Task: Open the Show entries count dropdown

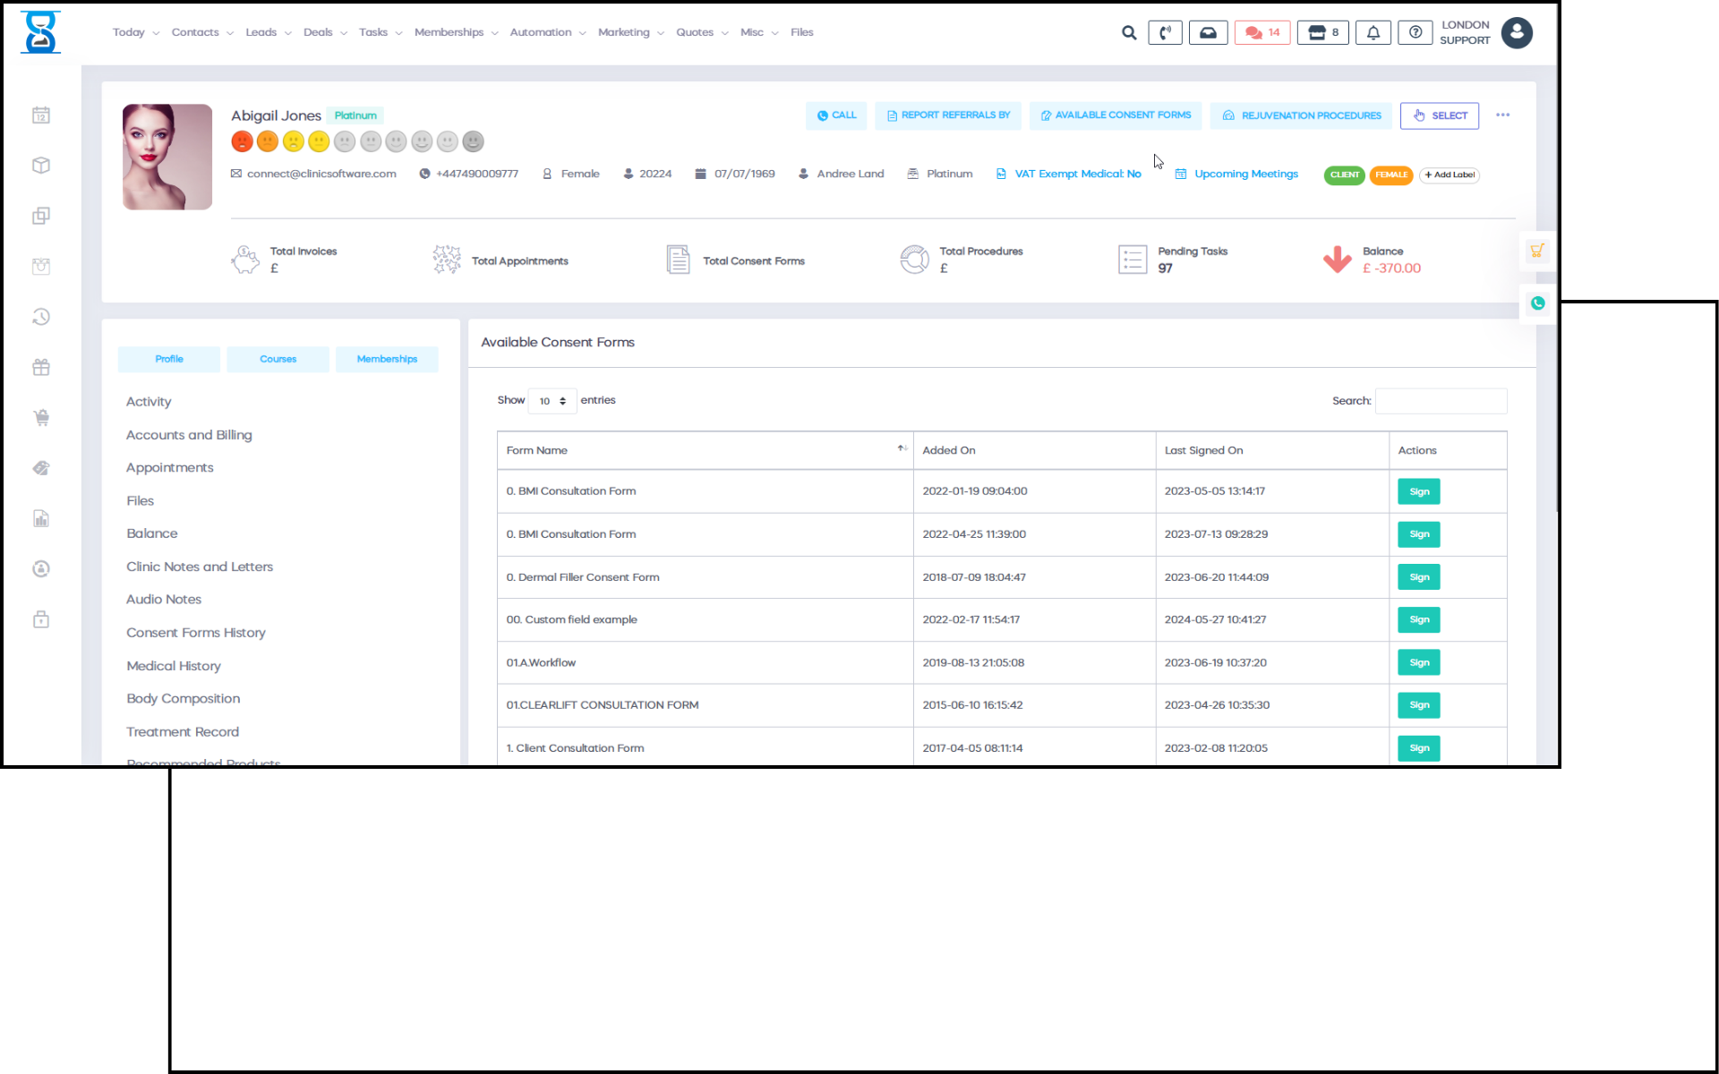Action: [x=552, y=401]
